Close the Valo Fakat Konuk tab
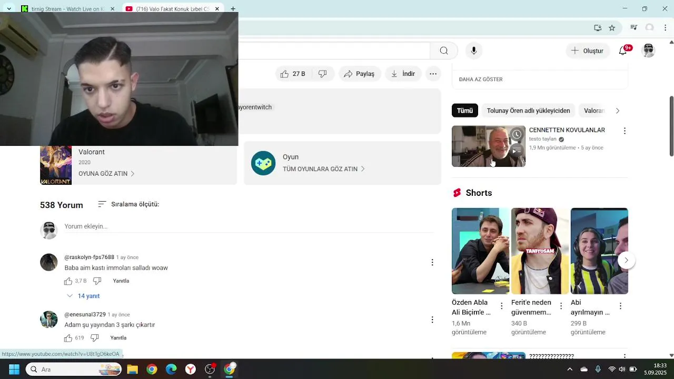The width and height of the screenshot is (674, 379). 217,9
